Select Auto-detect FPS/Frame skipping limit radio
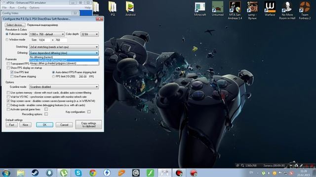The image size is (316, 177). coord(53,72)
